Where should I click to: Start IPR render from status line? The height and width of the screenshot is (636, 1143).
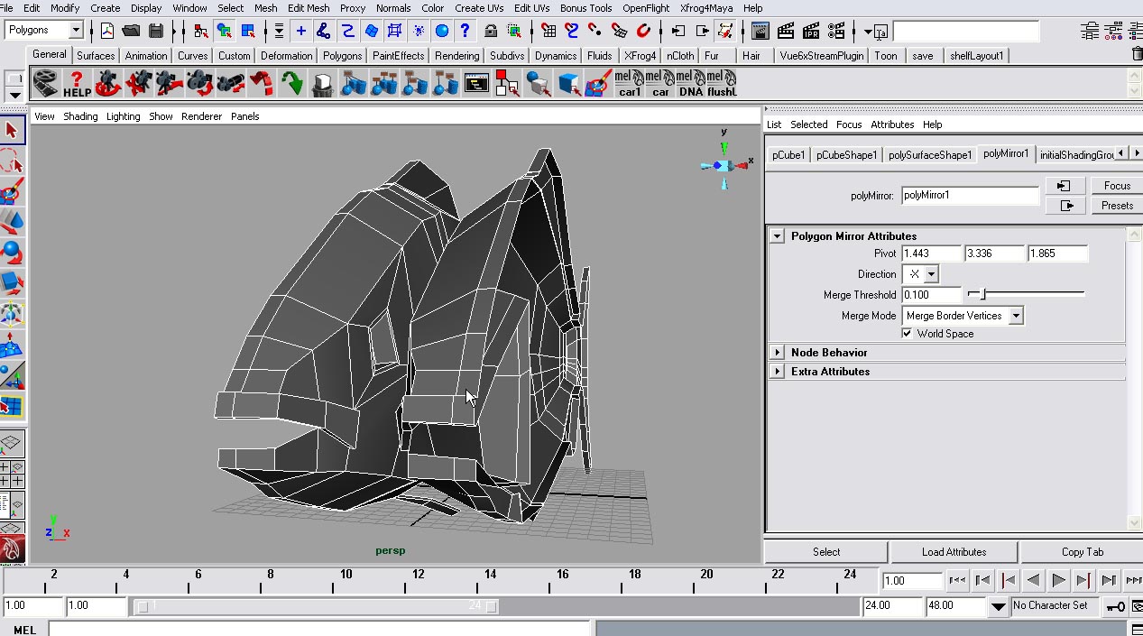click(811, 31)
